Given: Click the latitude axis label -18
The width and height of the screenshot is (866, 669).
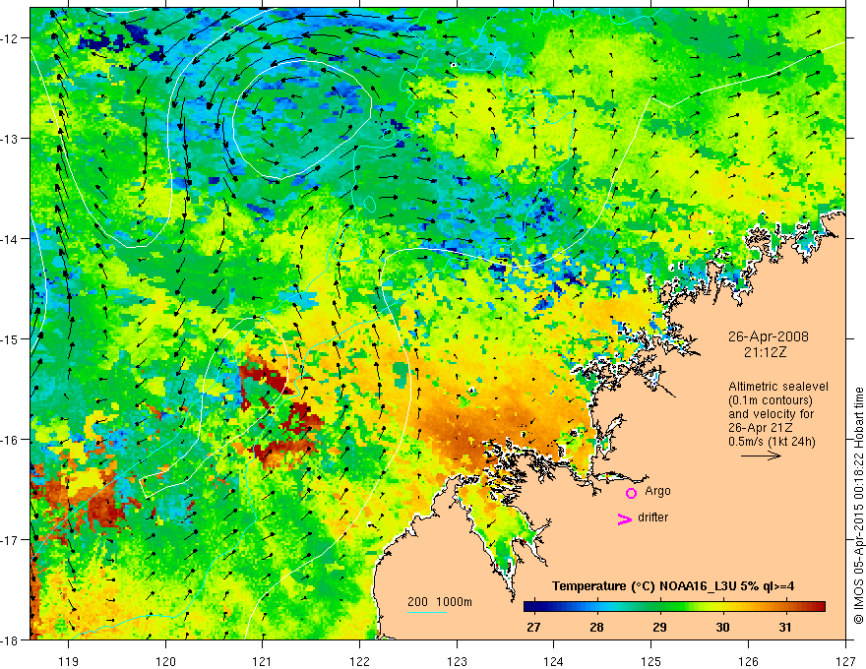Looking at the screenshot, I should [10, 639].
